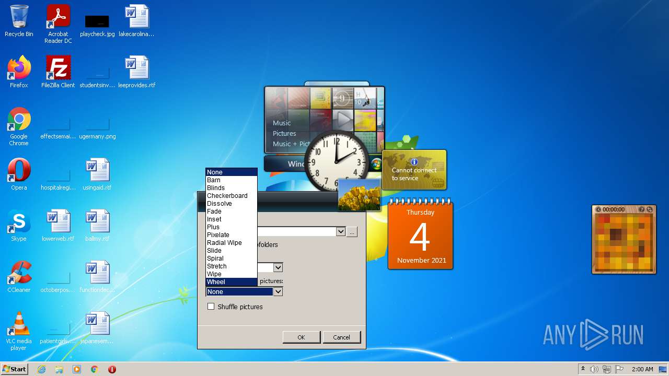Enable the Shuffle pictures checkbox
Viewport: 669px width, 376px height.
pos(211,307)
